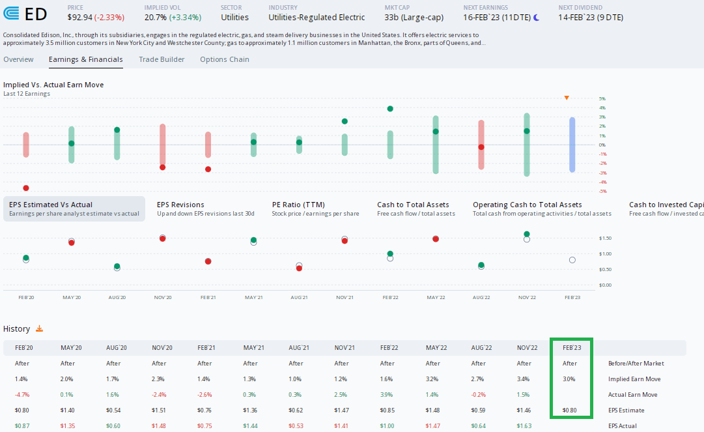Click the -4.7% actual earn move cell
704x432 pixels.
click(22, 395)
